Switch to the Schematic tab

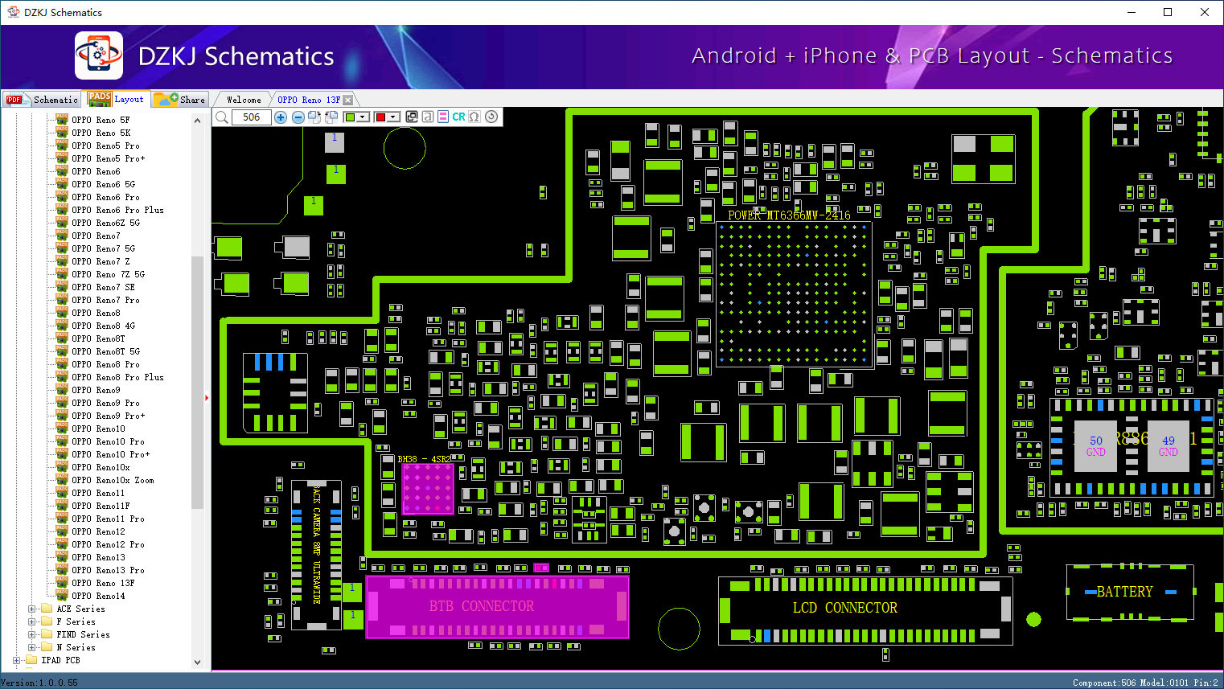(43, 100)
